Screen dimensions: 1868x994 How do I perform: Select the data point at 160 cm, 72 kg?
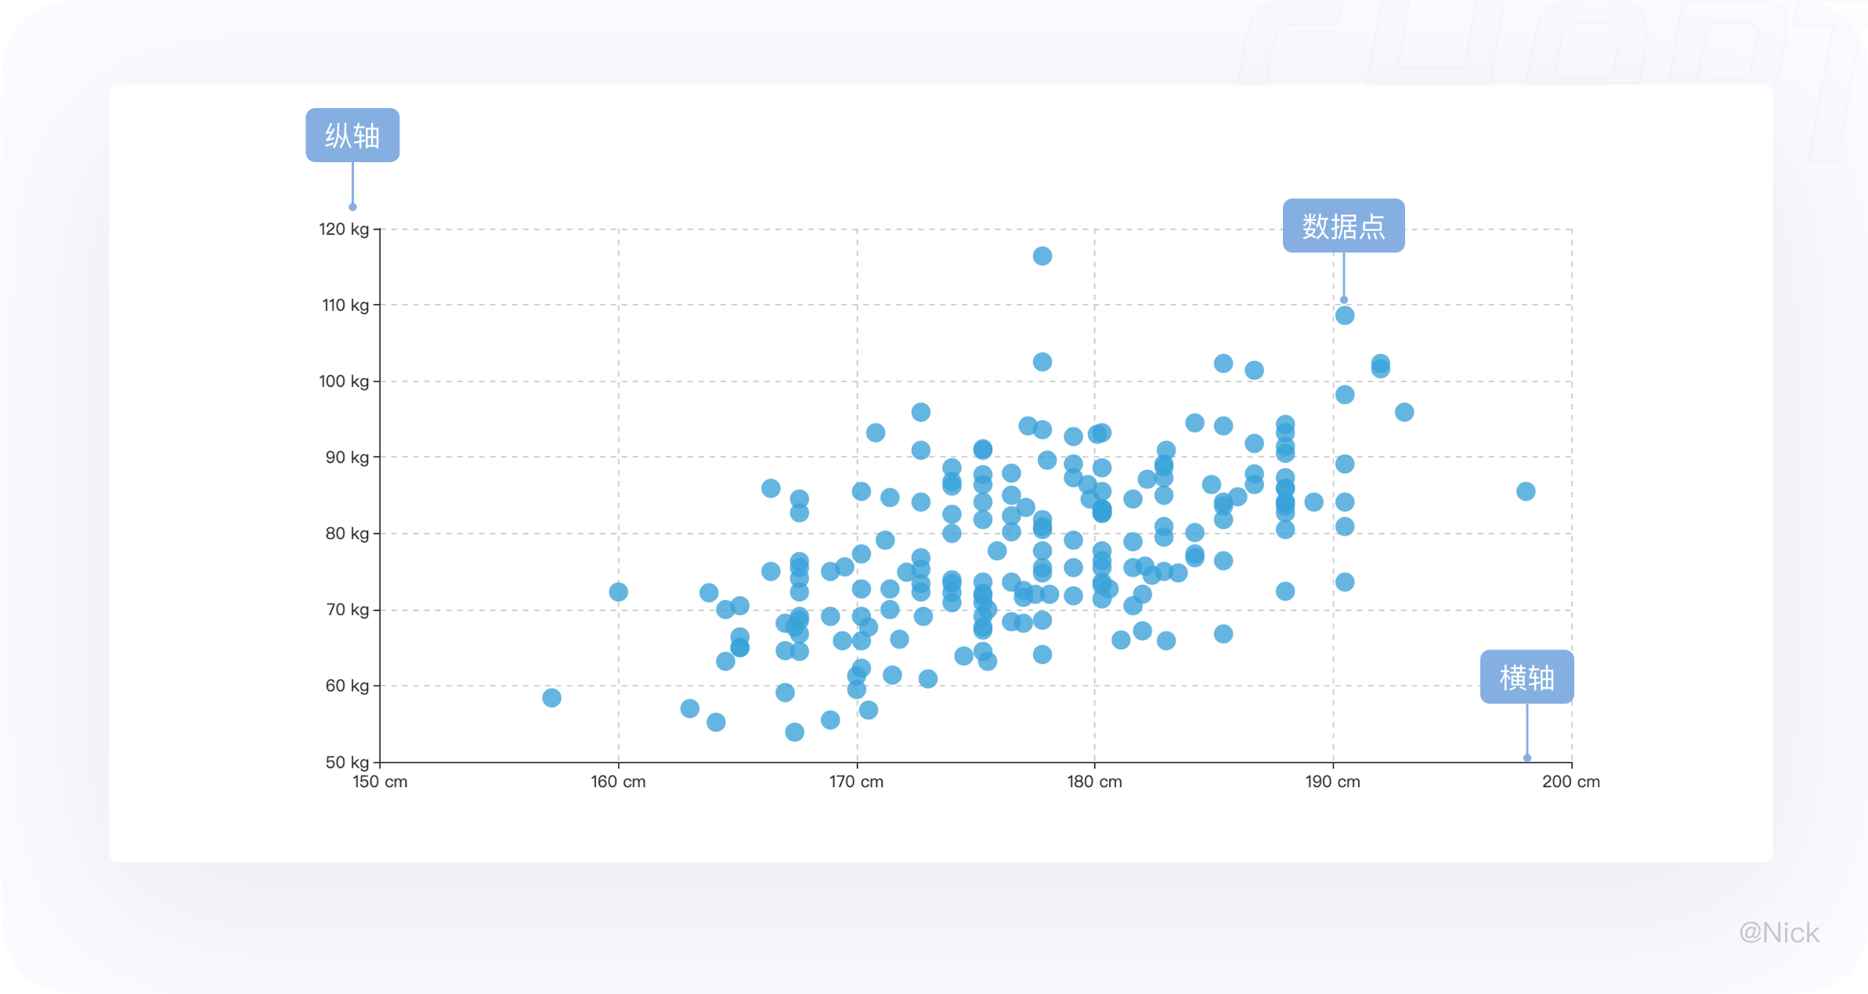click(x=618, y=592)
